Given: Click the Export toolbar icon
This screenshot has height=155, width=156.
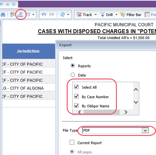Looking at the screenshot, I should [x=20, y=14].
